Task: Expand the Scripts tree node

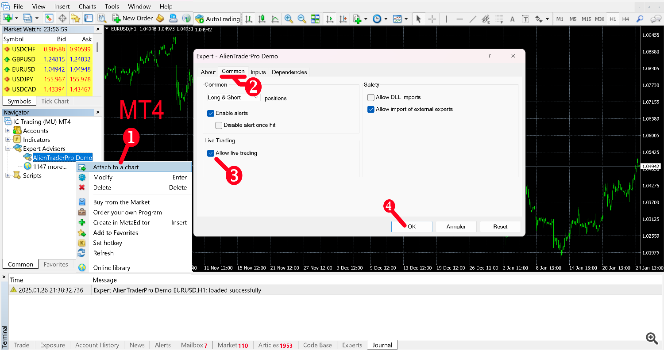Action: pyautogui.click(x=8, y=175)
